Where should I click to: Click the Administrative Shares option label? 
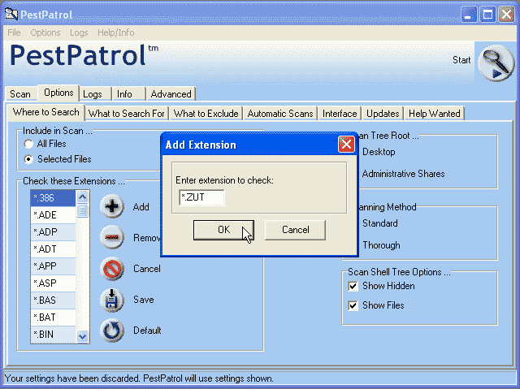[x=403, y=174]
